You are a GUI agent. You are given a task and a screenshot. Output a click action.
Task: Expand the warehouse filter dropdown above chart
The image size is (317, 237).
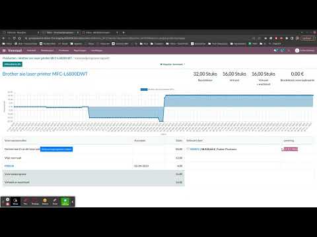pos(172,65)
